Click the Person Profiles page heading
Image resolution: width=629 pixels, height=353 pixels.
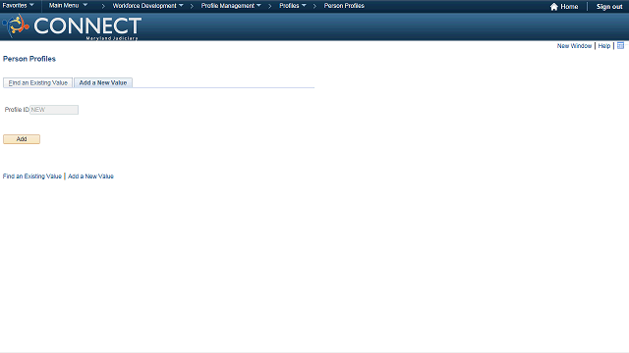pos(29,59)
